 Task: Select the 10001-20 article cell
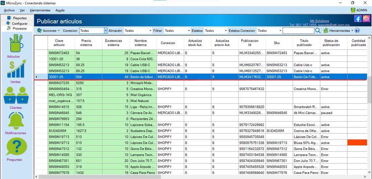pyautogui.click(x=61, y=59)
